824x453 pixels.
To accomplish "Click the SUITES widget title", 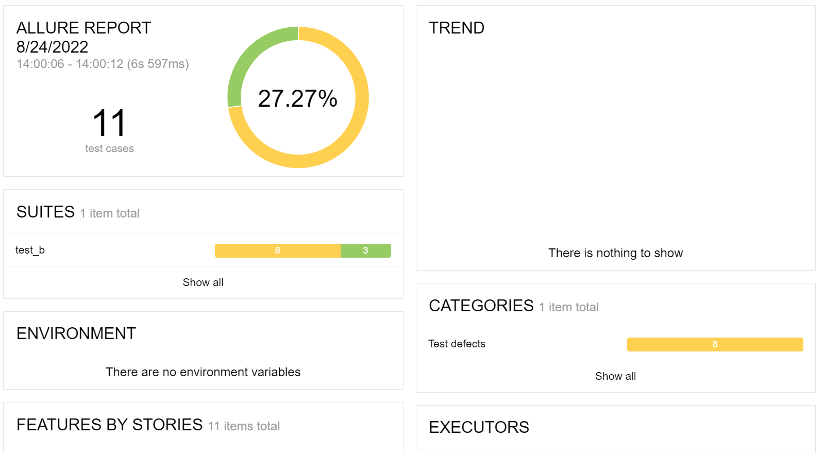I will (45, 211).
